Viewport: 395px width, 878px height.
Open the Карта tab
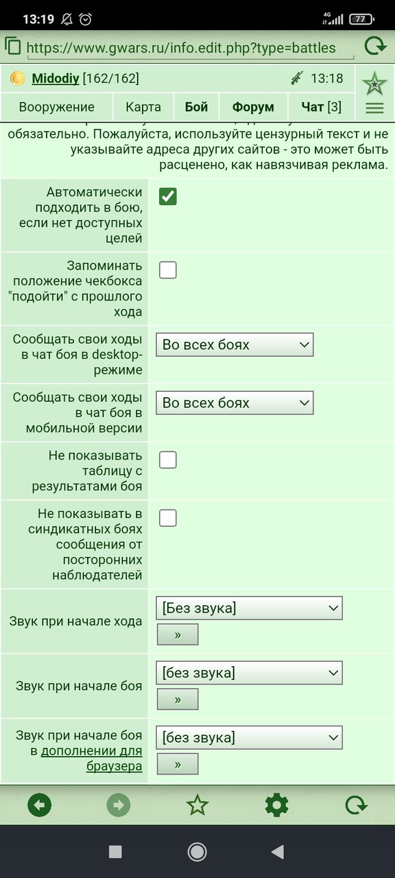143,107
